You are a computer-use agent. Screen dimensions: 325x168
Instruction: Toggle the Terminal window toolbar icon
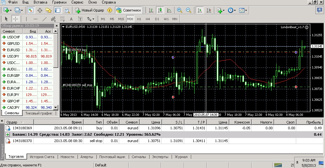tap(57, 10)
